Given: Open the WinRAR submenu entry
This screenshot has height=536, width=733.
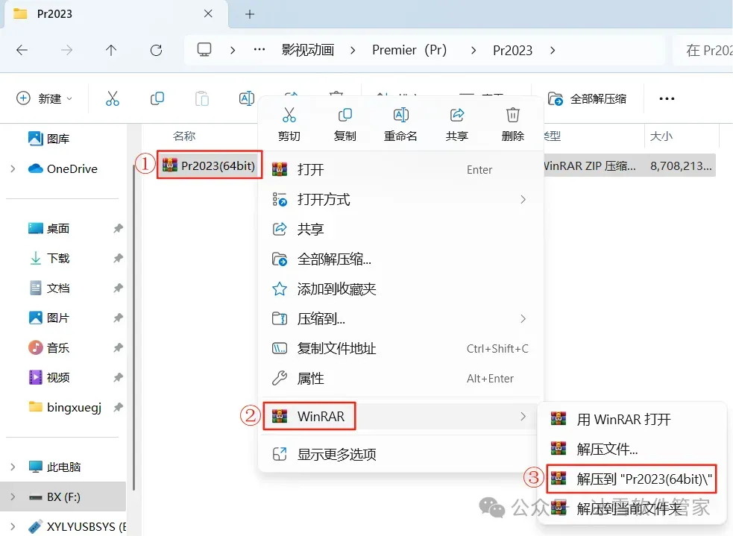Looking at the screenshot, I should [400, 417].
